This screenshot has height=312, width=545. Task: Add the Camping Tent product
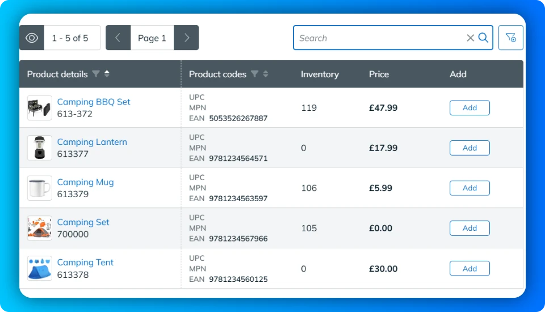coord(469,268)
